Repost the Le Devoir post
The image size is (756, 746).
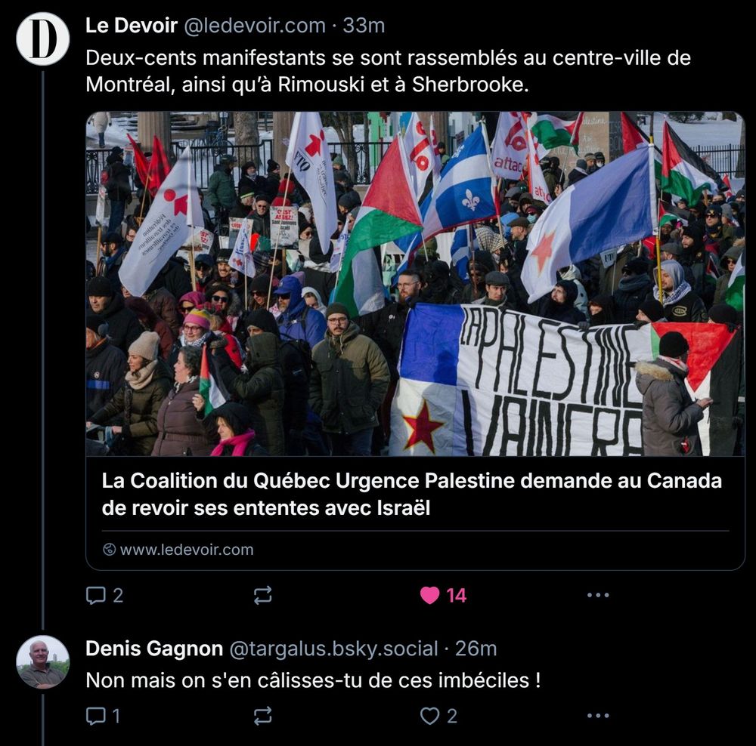click(x=263, y=596)
